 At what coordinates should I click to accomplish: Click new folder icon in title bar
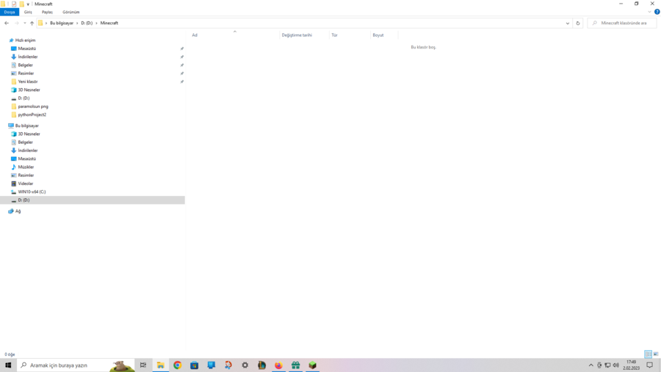point(21,4)
